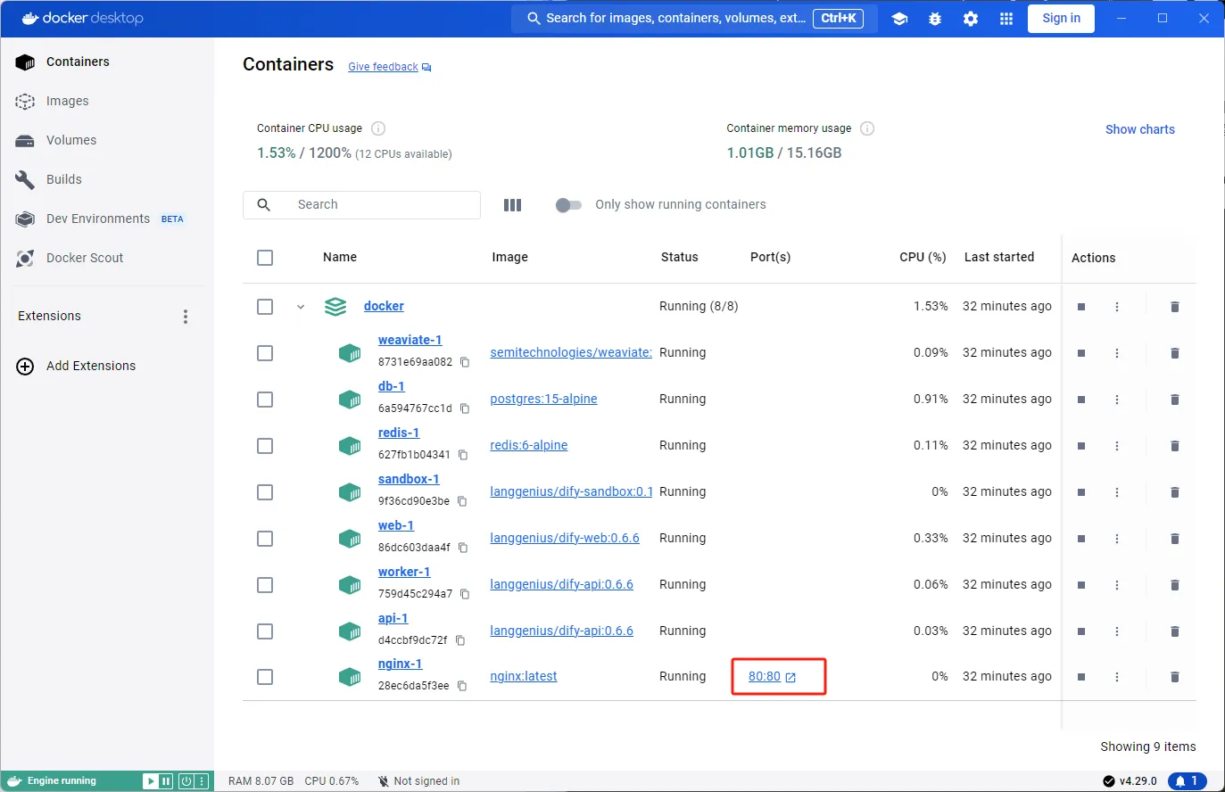Delete the api-1 container
The image size is (1225, 792).
(x=1175, y=631)
